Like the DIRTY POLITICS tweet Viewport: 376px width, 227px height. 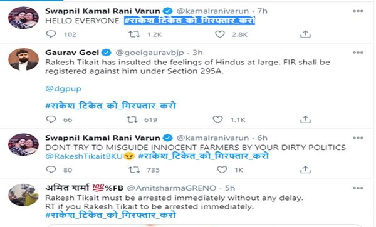tap(222, 169)
